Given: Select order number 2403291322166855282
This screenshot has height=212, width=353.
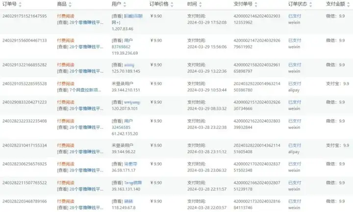Looking at the screenshot, I should 25,65.
